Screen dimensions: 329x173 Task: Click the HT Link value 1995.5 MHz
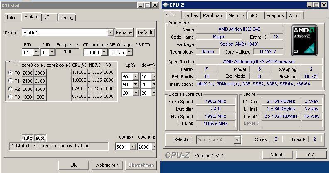click(x=216, y=124)
